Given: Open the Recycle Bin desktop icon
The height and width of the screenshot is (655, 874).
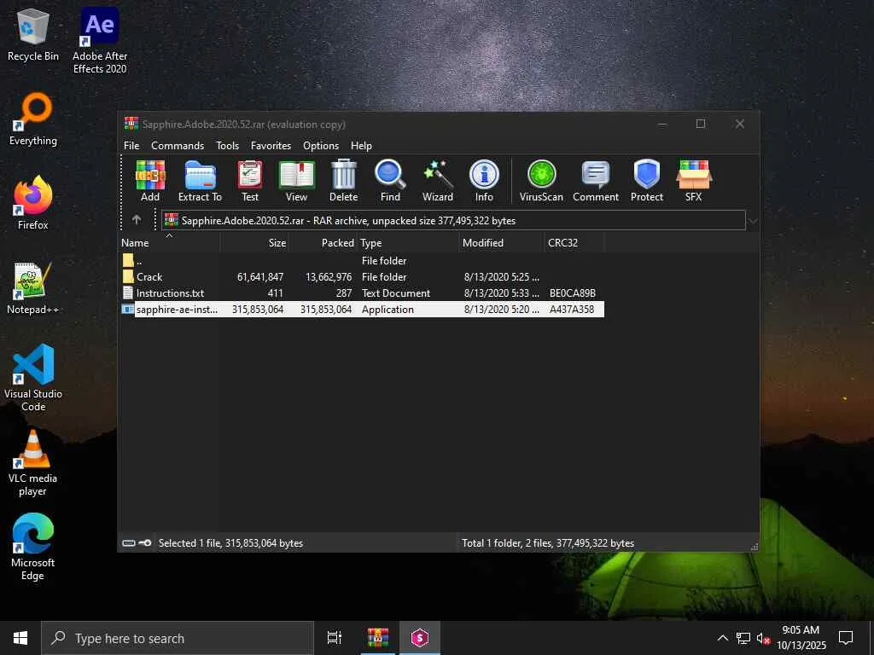Looking at the screenshot, I should (x=33, y=34).
